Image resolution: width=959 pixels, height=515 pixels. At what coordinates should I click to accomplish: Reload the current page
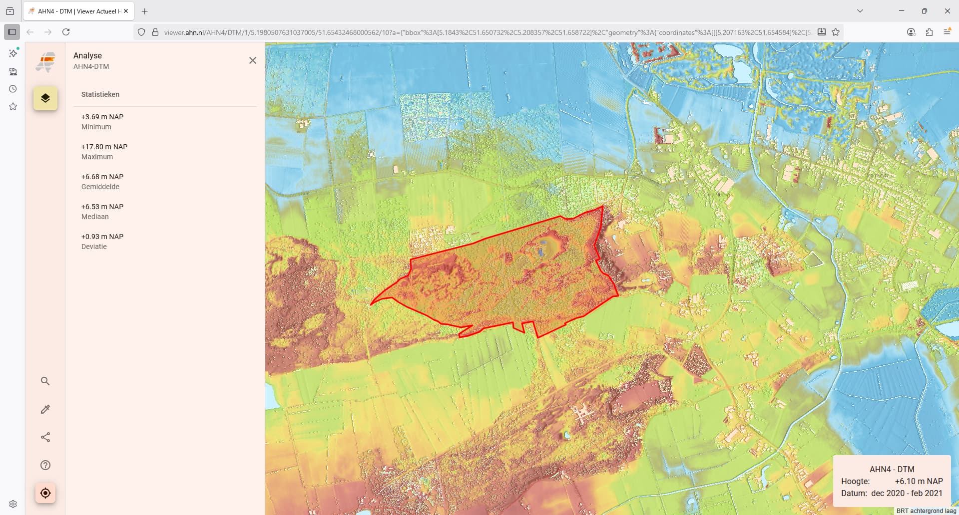[x=66, y=32]
